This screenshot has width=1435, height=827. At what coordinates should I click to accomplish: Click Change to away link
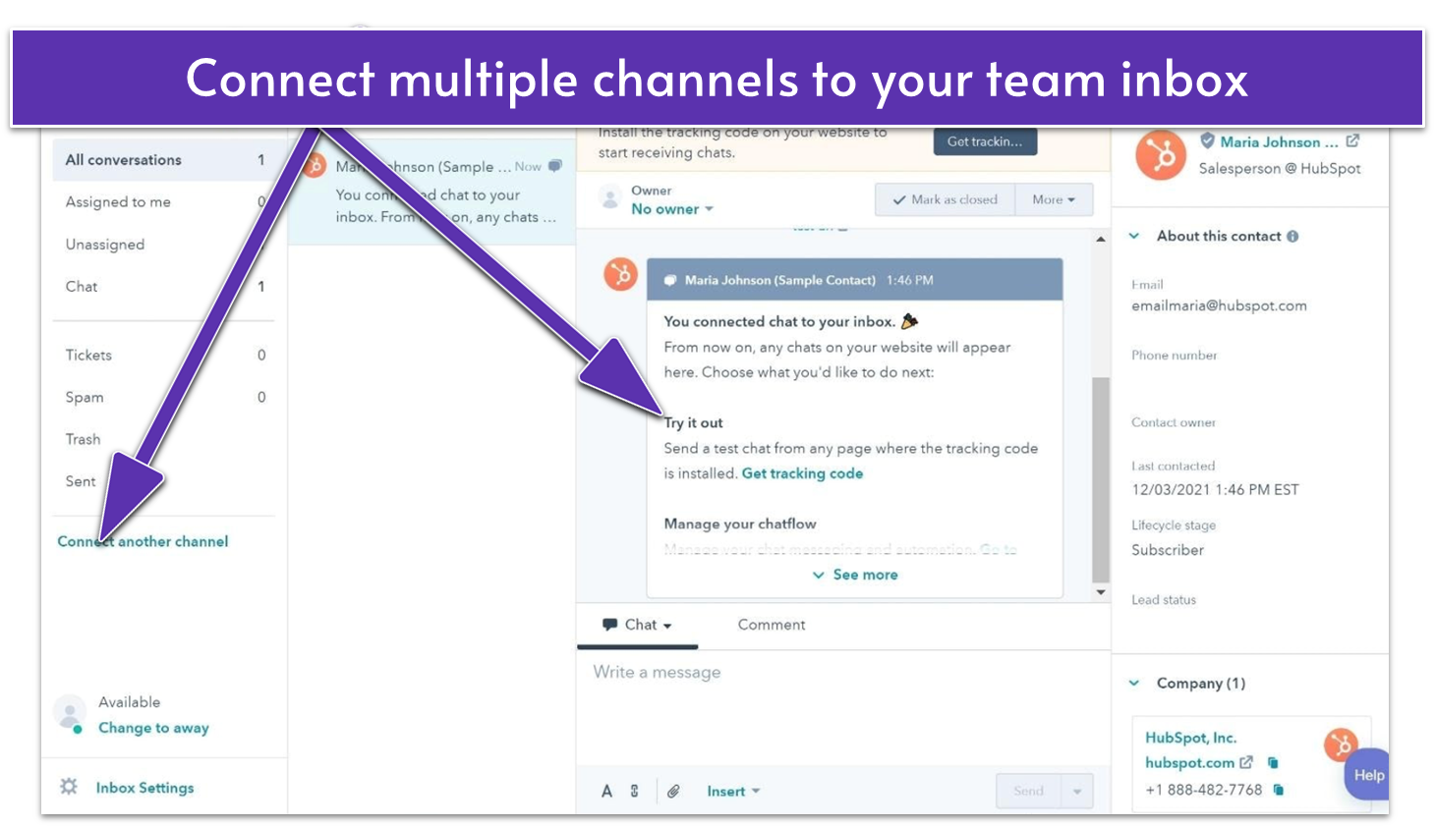pyautogui.click(x=153, y=728)
